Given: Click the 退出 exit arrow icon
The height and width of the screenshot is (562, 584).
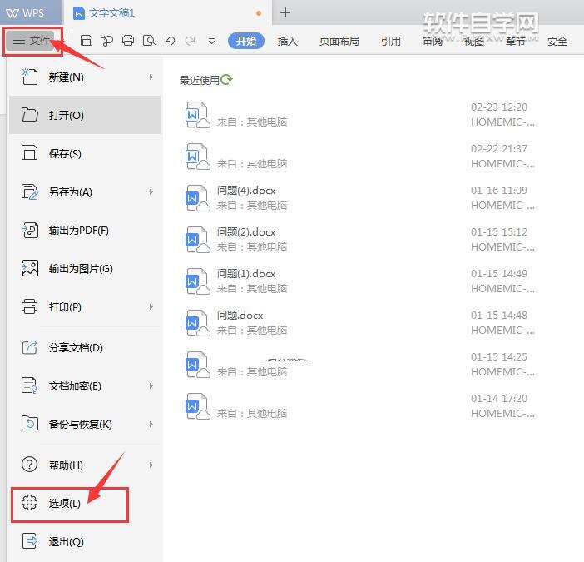Looking at the screenshot, I should [29, 540].
